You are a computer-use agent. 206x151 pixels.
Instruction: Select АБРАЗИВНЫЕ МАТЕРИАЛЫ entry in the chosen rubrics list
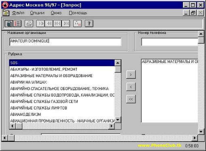pos(170,62)
